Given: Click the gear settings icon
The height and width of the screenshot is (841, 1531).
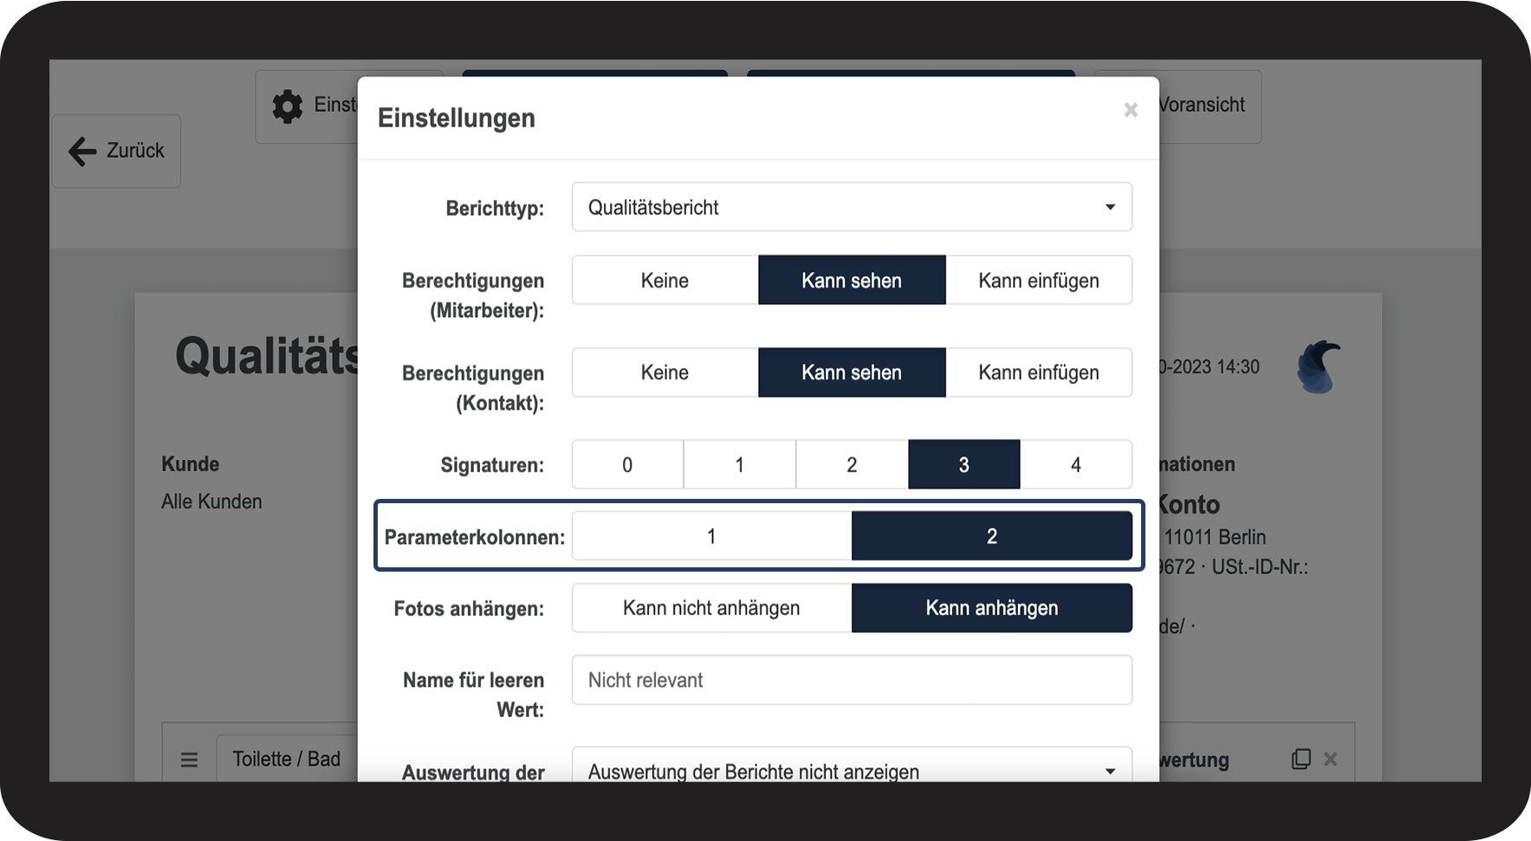Looking at the screenshot, I should [x=288, y=106].
